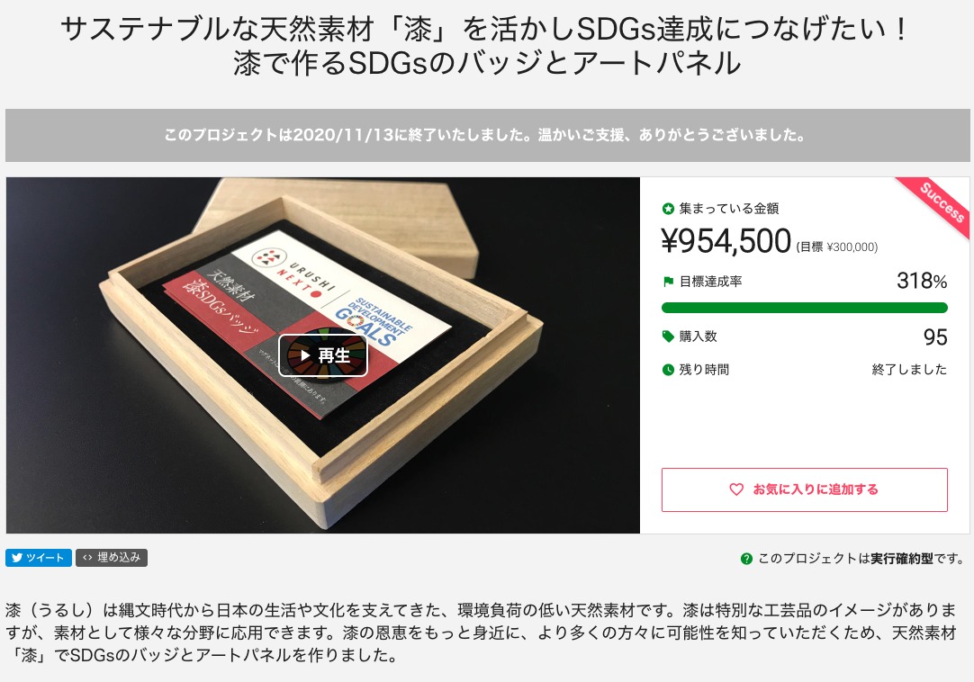Open the 埋め込み embed code button
The width and height of the screenshot is (974, 682).
click(x=112, y=558)
